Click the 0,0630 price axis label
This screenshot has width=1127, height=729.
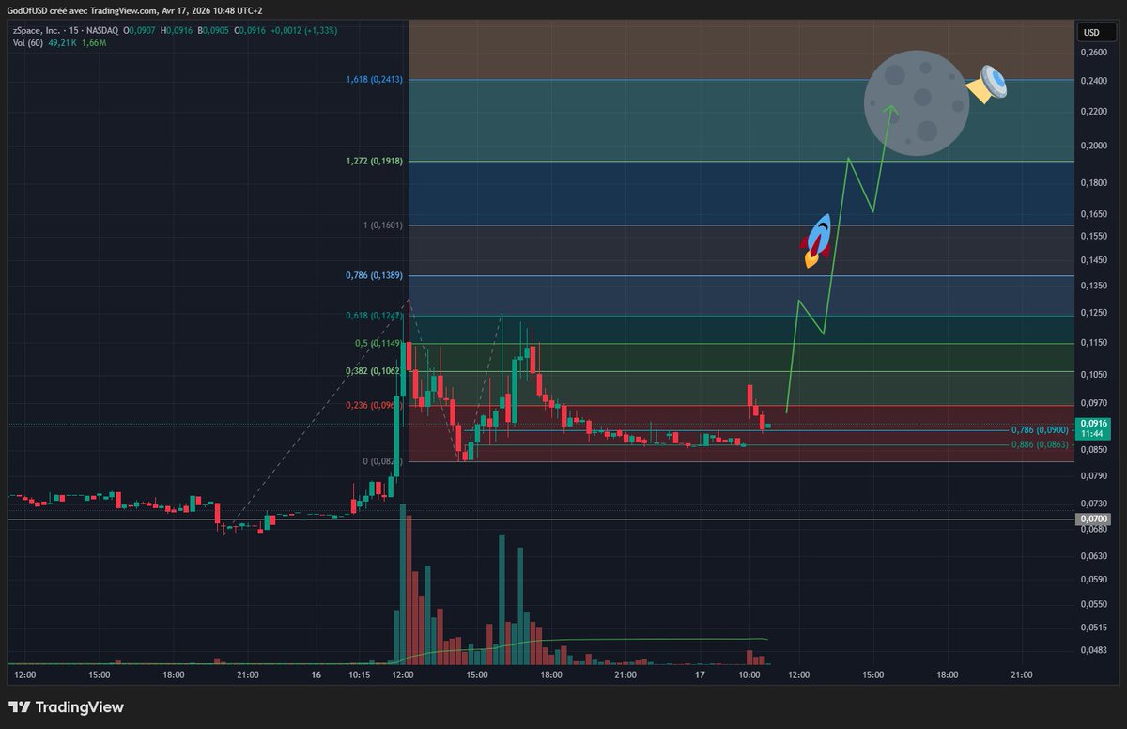click(x=1093, y=556)
